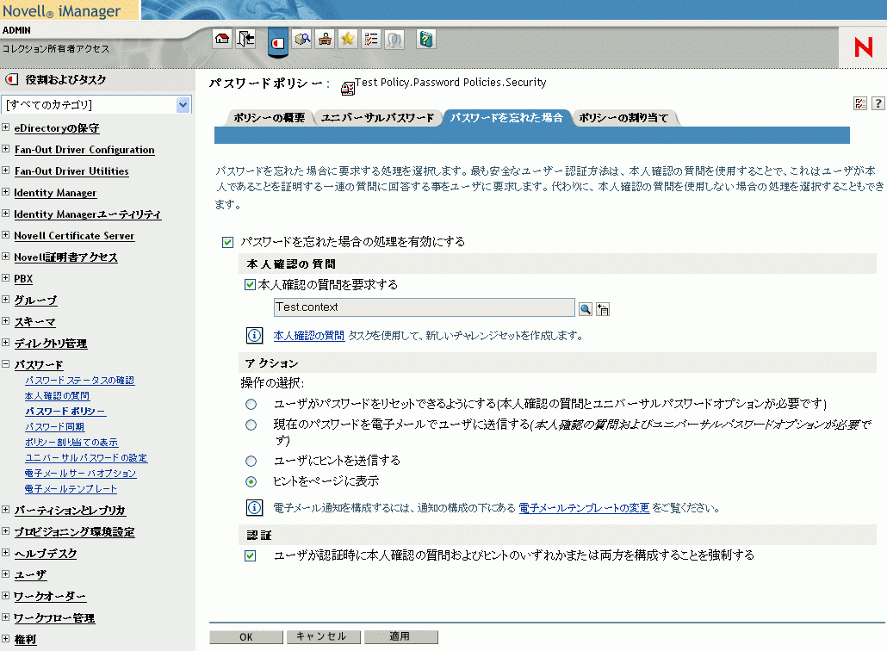The height and width of the screenshot is (651, 887).
Task: Open パスワード同期 task
Action: point(54,427)
